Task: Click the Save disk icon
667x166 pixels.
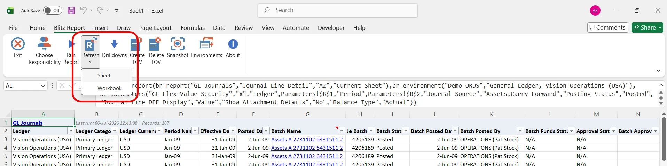Action: tap(71, 10)
